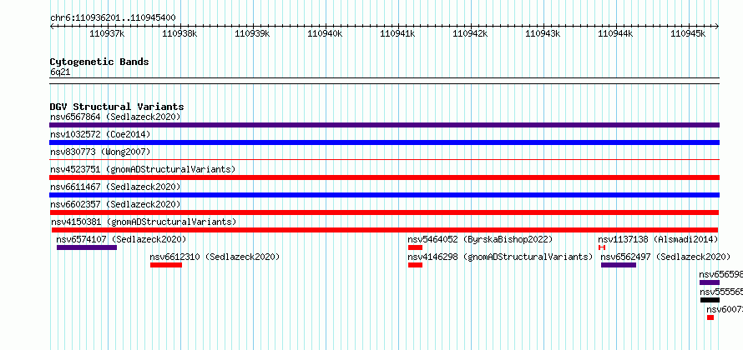Viewport: 743px width, 350px height.
Task: Click the red bar of nsv6602357
Action: coord(384,212)
